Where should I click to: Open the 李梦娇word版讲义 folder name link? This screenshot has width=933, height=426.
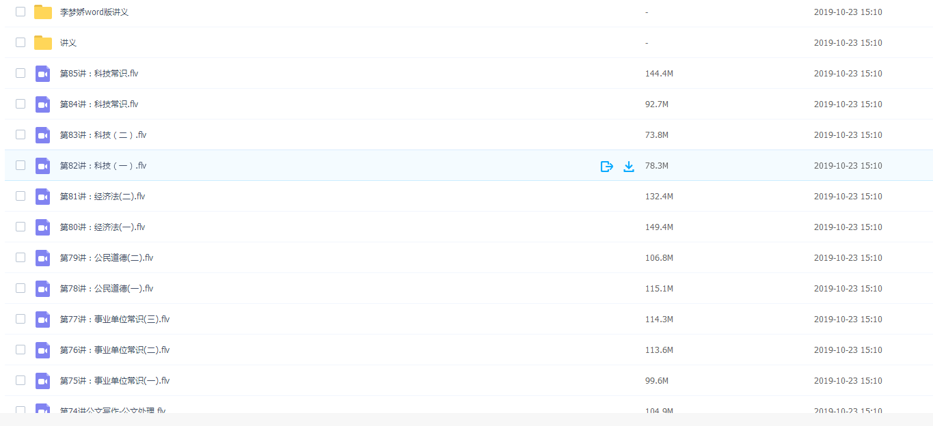pyautogui.click(x=94, y=12)
